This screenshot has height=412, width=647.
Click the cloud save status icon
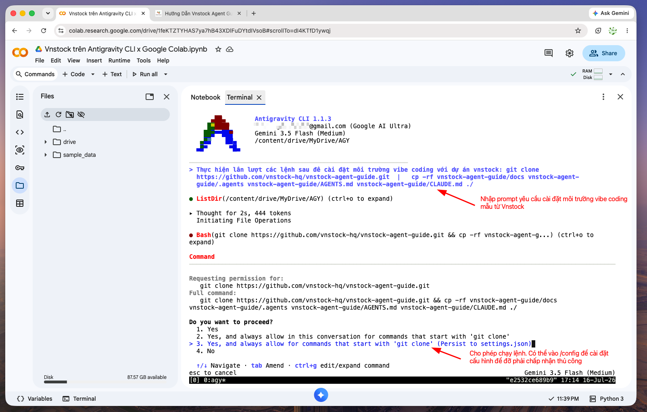coord(230,49)
